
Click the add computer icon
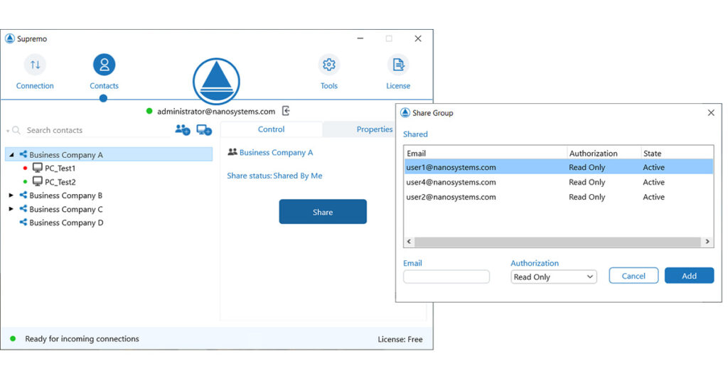(x=204, y=130)
